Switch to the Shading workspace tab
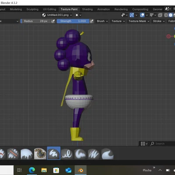The height and width of the screenshot is (175, 175). pyautogui.click(x=87, y=9)
